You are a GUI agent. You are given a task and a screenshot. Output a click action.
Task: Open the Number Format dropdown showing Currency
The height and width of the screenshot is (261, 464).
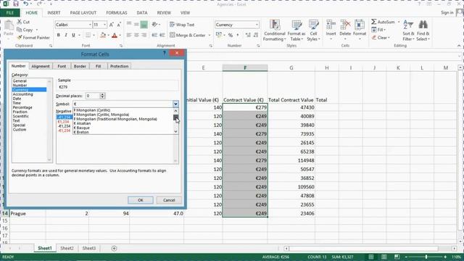point(257,25)
